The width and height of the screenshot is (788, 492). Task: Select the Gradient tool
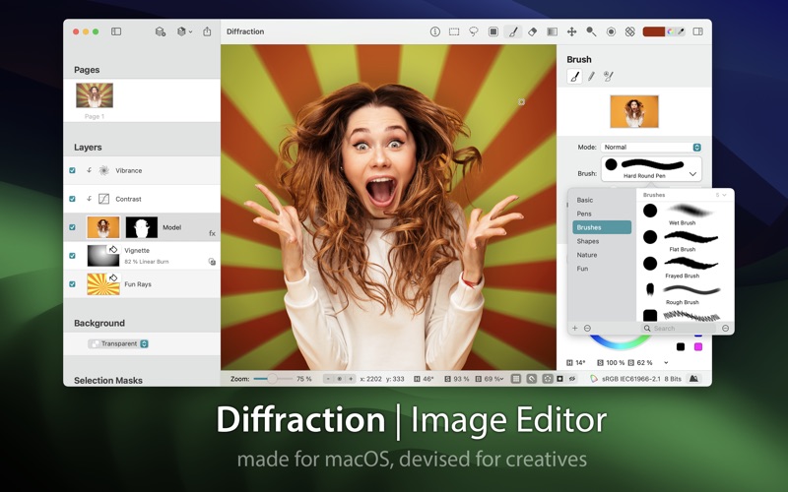click(x=552, y=31)
